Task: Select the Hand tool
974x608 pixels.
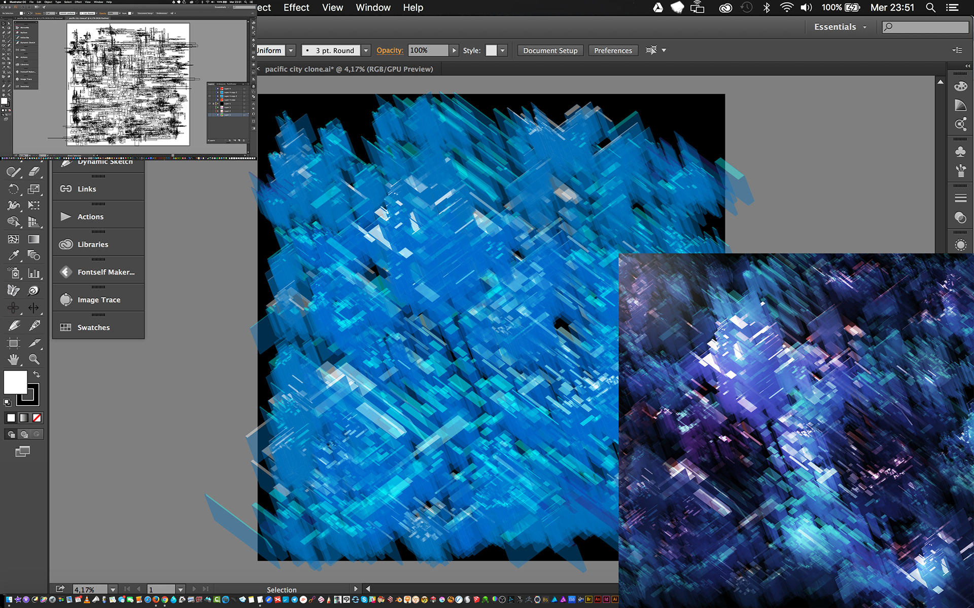Action: [14, 359]
